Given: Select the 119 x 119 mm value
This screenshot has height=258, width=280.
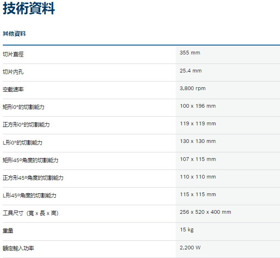Looking at the screenshot, I should click(x=197, y=123).
